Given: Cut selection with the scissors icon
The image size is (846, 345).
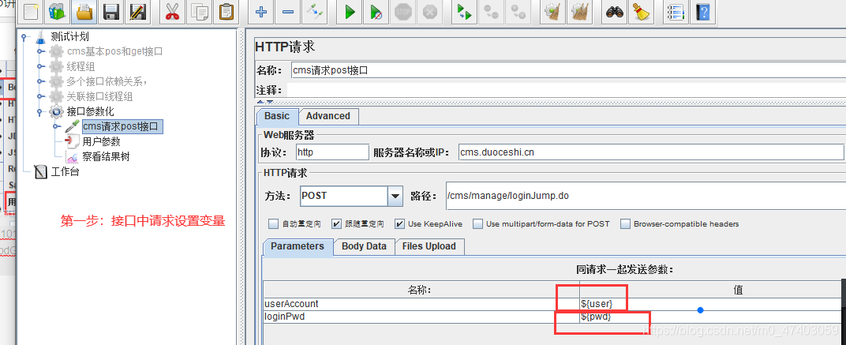Looking at the screenshot, I should click(172, 11).
